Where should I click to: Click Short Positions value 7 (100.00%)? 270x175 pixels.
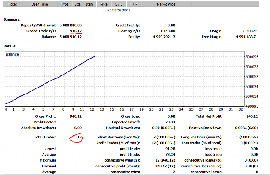[164, 137]
